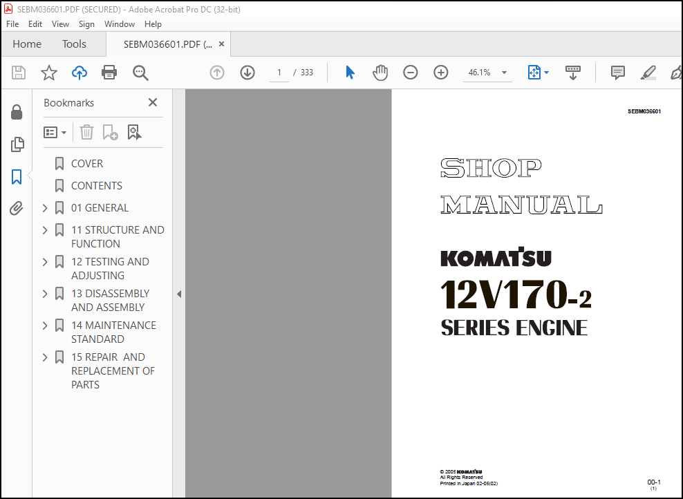Click the '333' total page count text

307,73
